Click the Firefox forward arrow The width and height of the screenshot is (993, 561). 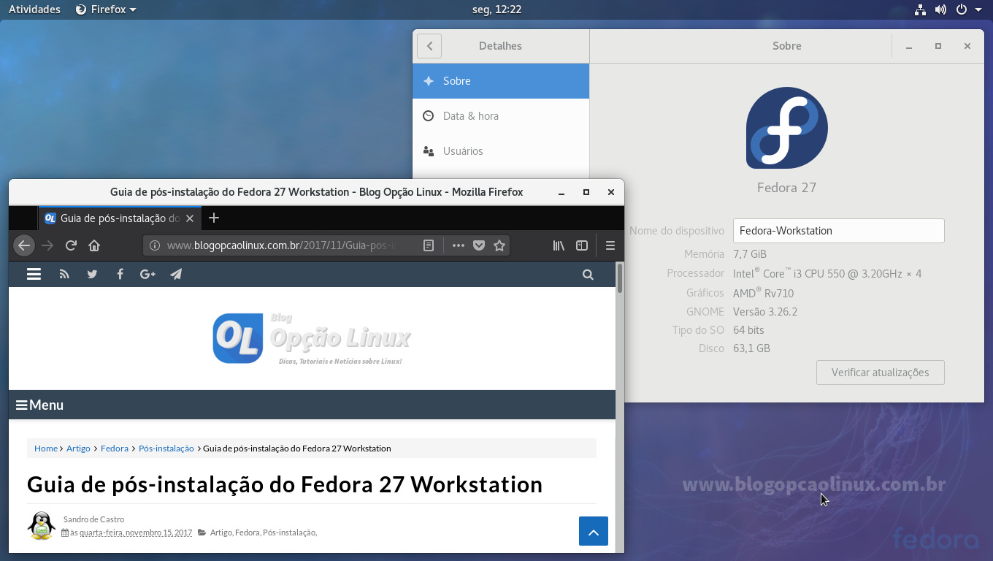point(47,245)
